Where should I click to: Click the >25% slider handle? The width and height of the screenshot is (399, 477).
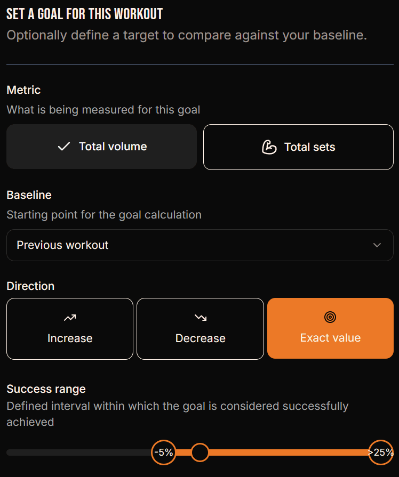[x=380, y=452]
